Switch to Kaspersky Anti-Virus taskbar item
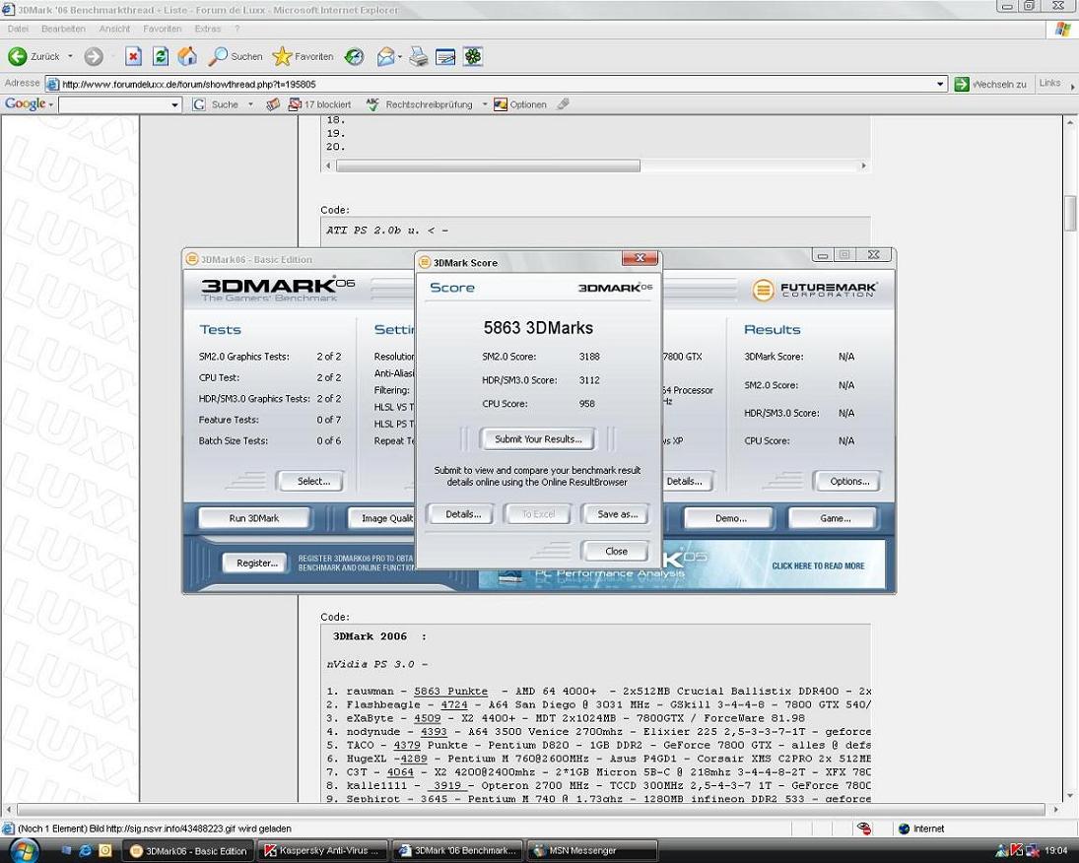 point(323,850)
